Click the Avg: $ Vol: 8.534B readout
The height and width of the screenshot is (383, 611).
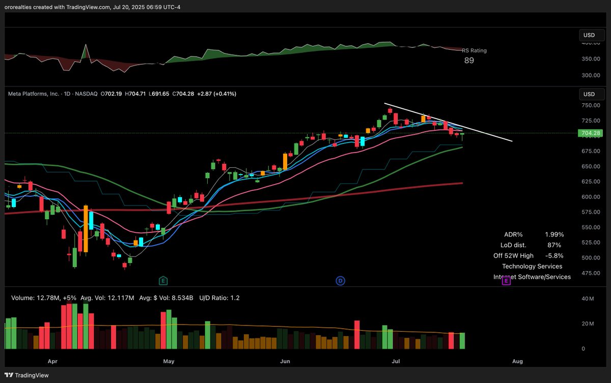pyautogui.click(x=165, y=298)
